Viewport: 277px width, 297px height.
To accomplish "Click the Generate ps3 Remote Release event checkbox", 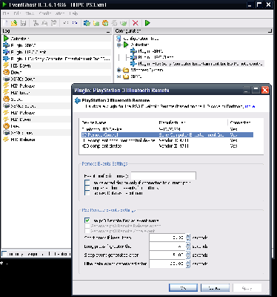I will 87,226.
